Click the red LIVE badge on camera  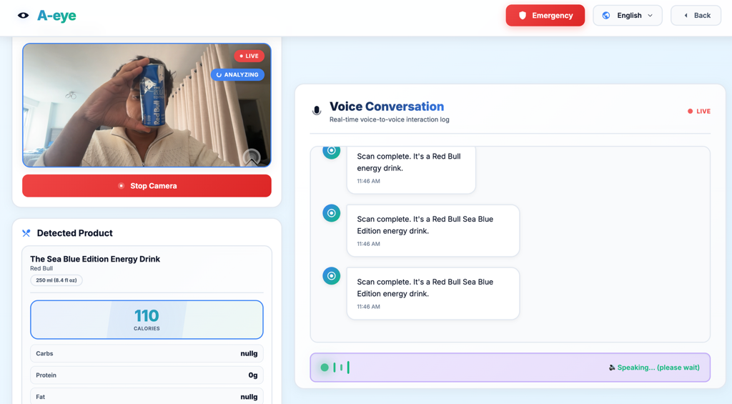point(249,56)
